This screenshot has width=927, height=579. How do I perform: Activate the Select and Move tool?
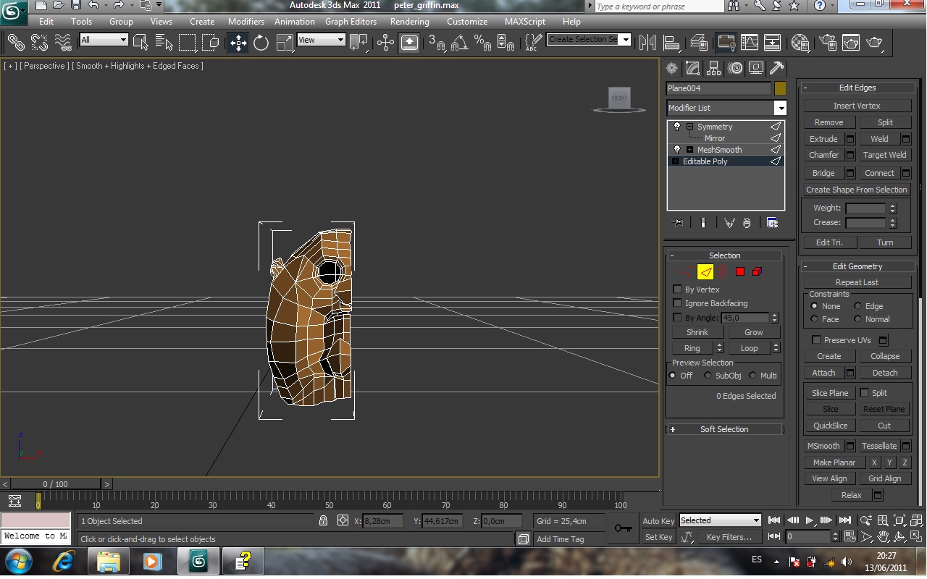pyautogui.click(x=238, y=42)
